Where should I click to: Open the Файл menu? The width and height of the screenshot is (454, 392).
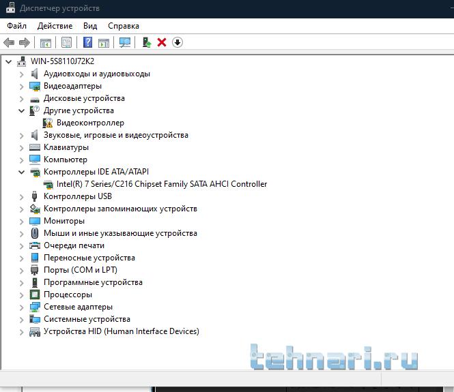[17, 26]
